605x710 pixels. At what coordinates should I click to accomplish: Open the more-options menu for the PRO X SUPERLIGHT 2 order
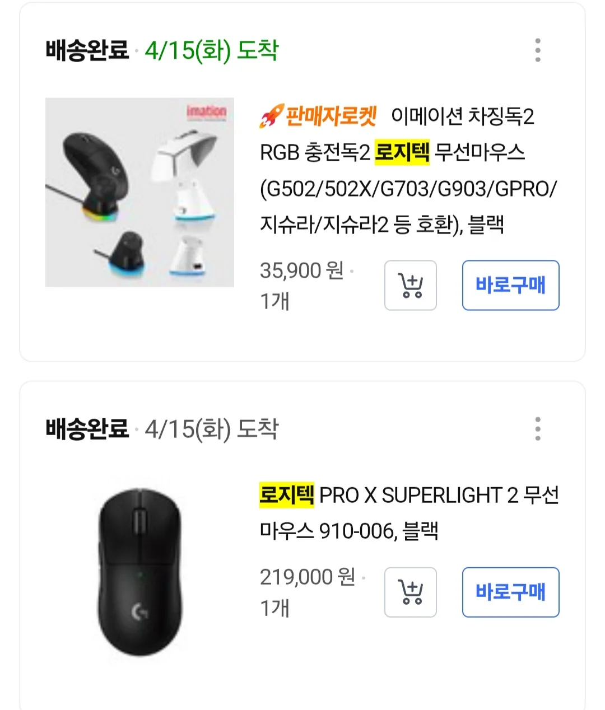click(538, 429)
